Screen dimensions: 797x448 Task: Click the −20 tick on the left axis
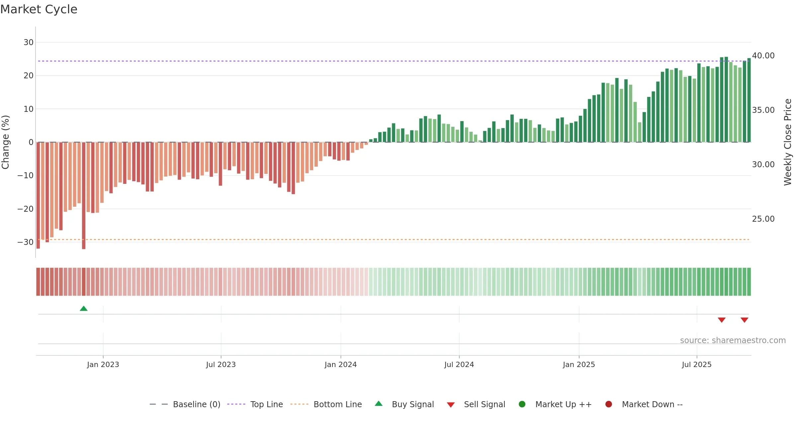[x=26, y=209]
